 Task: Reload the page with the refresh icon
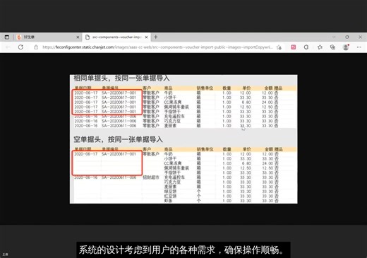(20, 47)
